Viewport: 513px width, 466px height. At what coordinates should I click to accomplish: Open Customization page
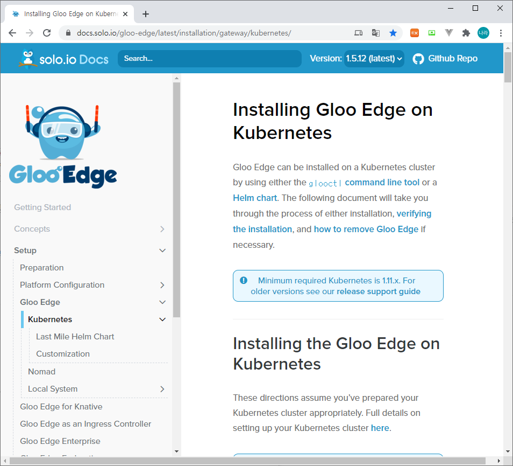[x=63, y=353]
